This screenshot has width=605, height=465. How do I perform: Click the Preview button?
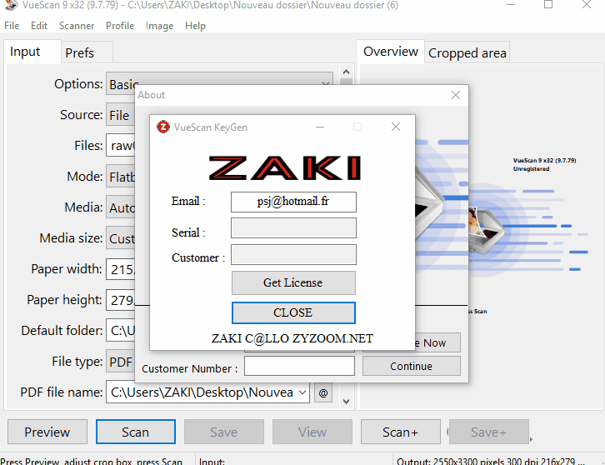coord(47,432)
